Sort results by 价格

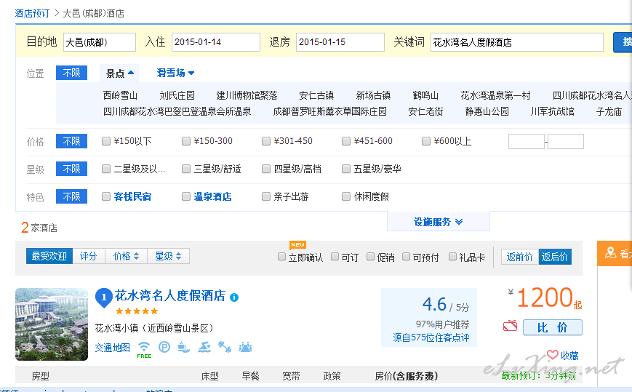126,256
